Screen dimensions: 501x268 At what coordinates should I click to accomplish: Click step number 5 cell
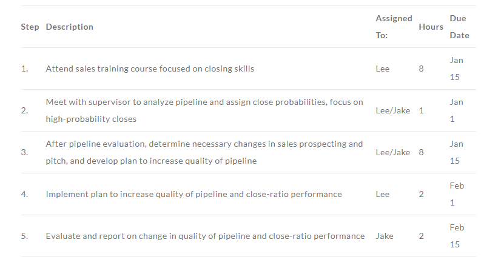point(25,236)
